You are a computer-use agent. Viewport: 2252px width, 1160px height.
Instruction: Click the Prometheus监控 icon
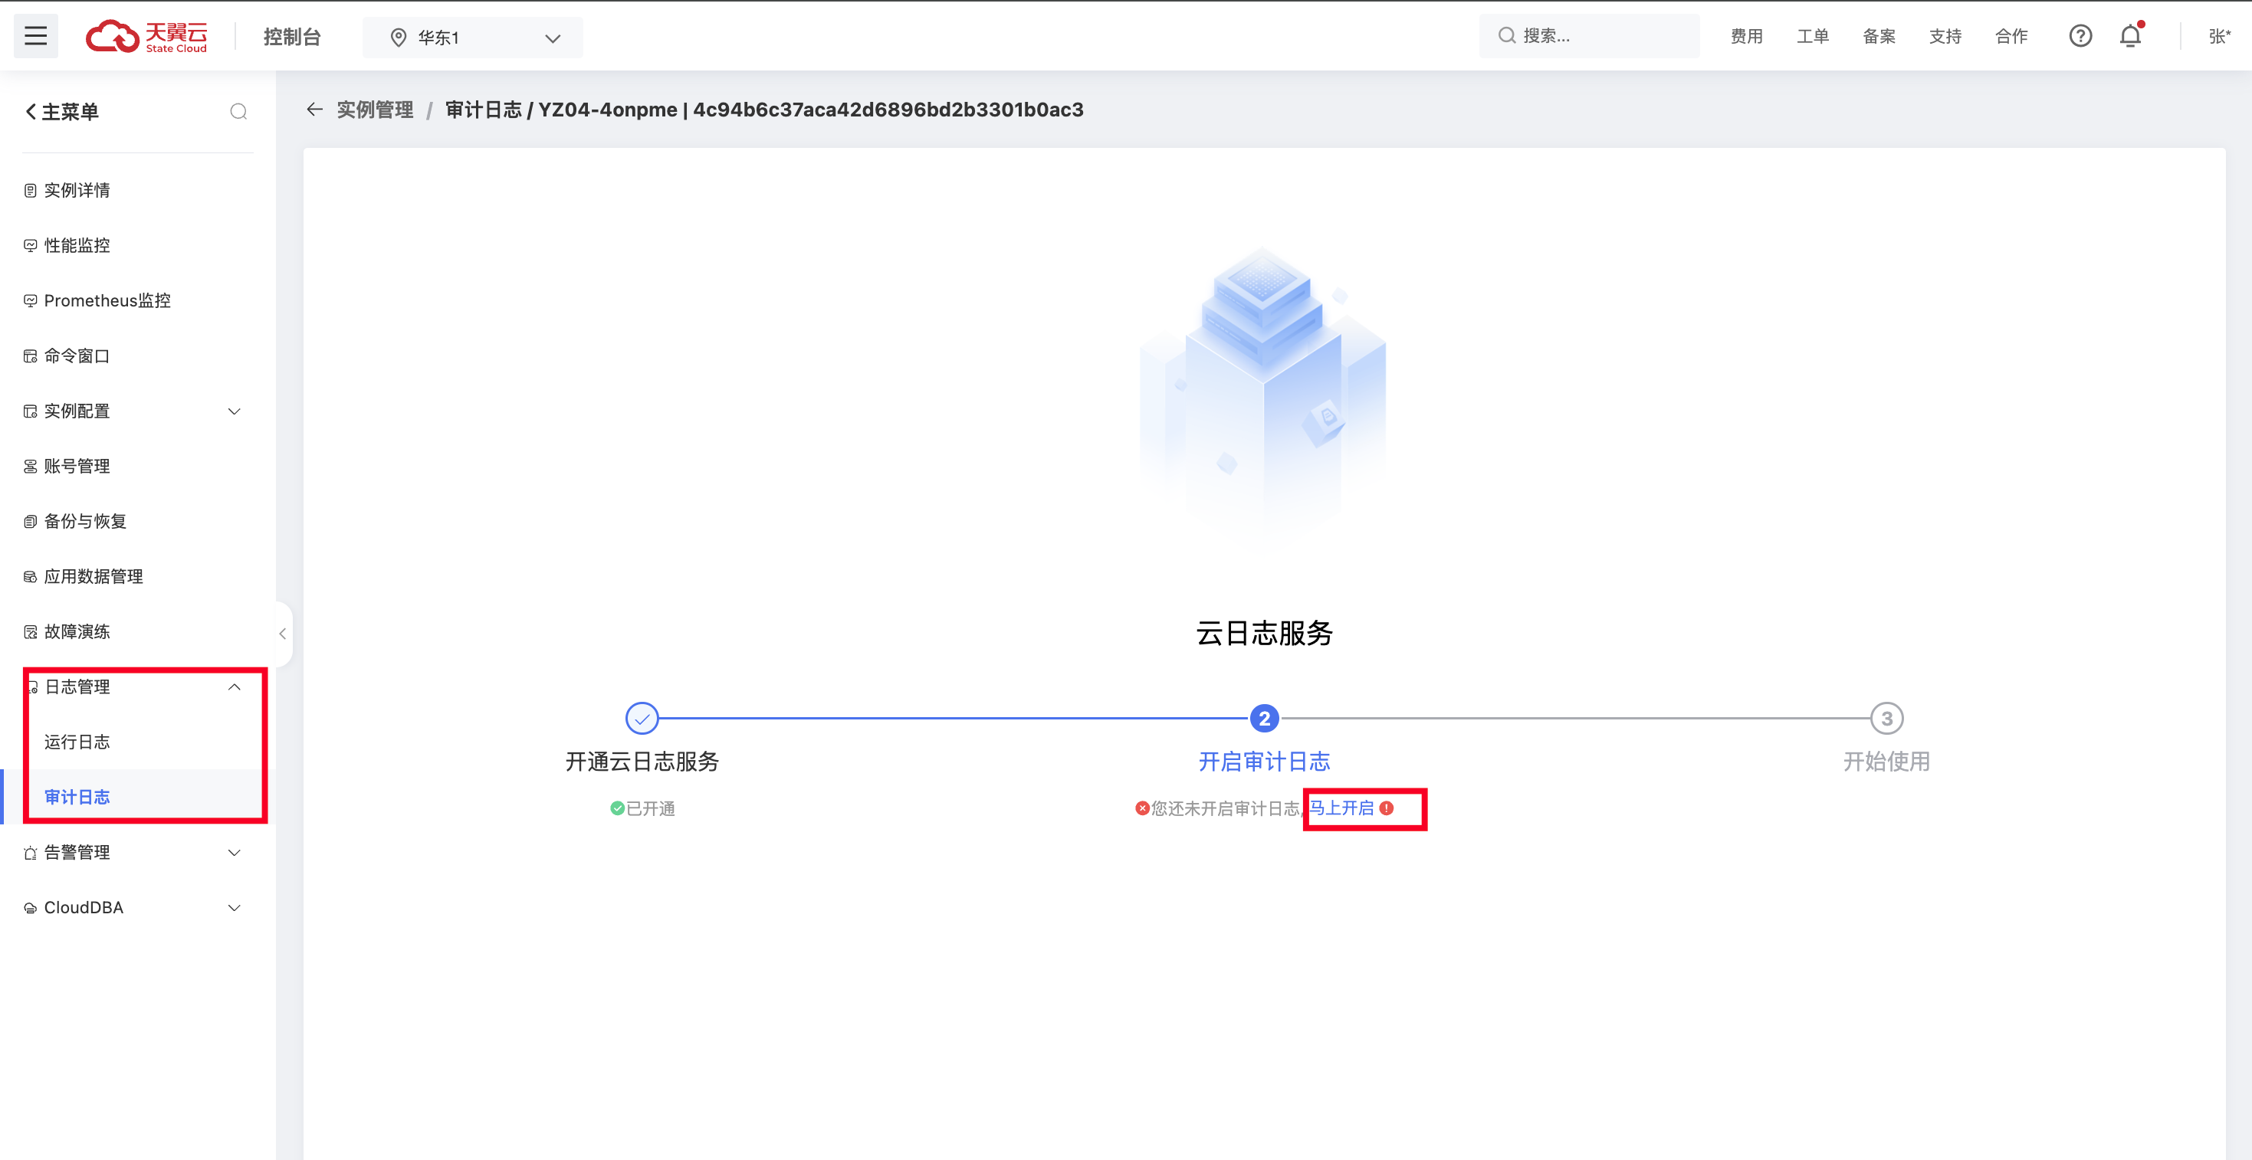(31, 300)
